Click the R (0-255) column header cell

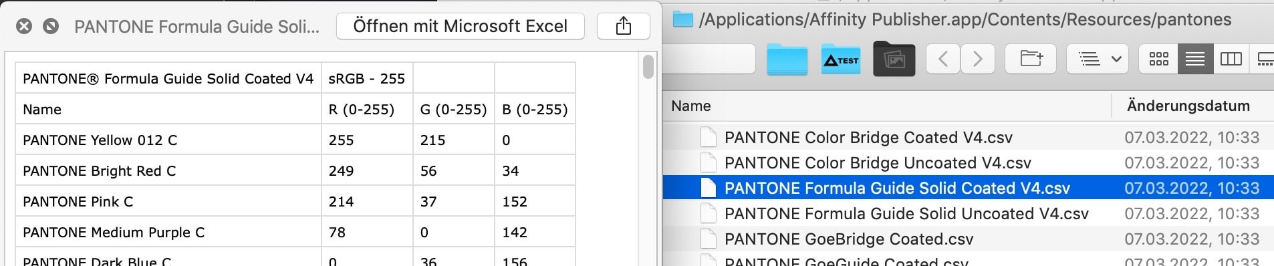[367, 109]
